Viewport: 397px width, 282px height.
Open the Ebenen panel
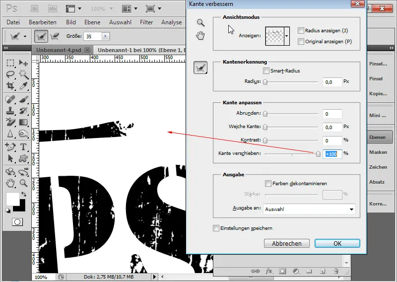[x=380, y=138]
